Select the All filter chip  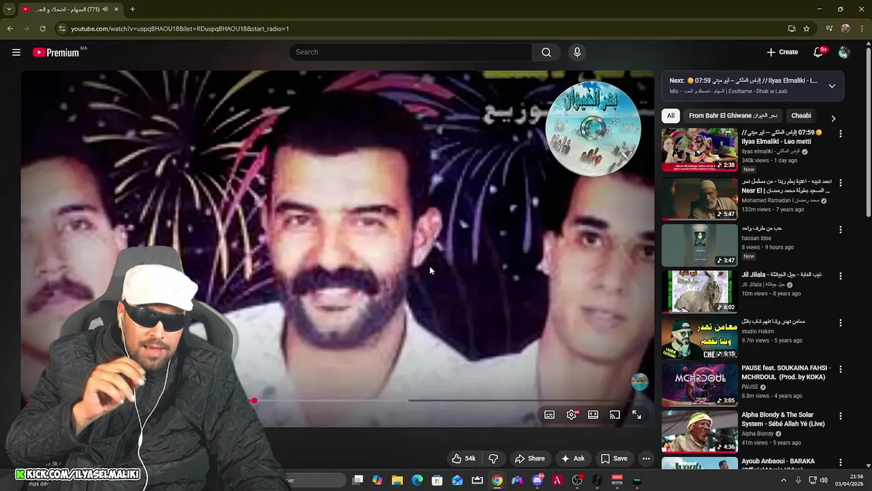click(670, 116)
